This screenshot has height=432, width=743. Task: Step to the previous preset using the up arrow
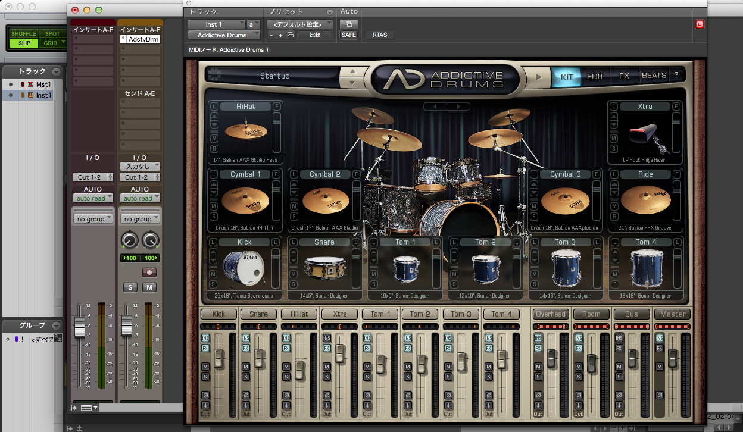click(x=352, y=71)
